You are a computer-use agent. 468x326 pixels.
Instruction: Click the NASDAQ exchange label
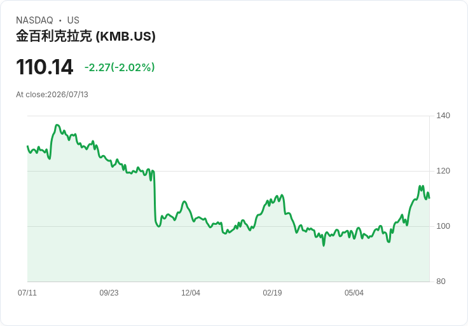click(34, 20)
